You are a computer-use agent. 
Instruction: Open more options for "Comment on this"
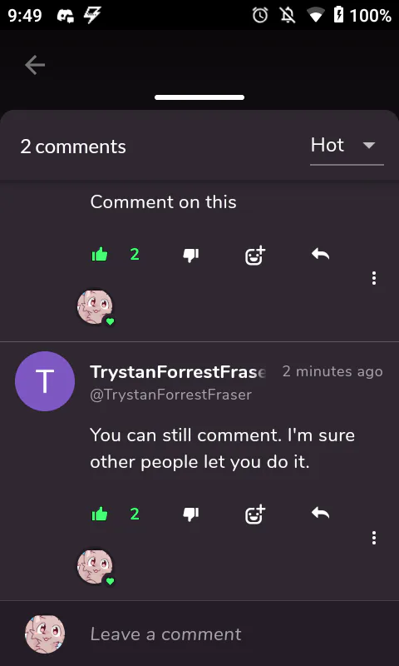[x=373, y=278]
